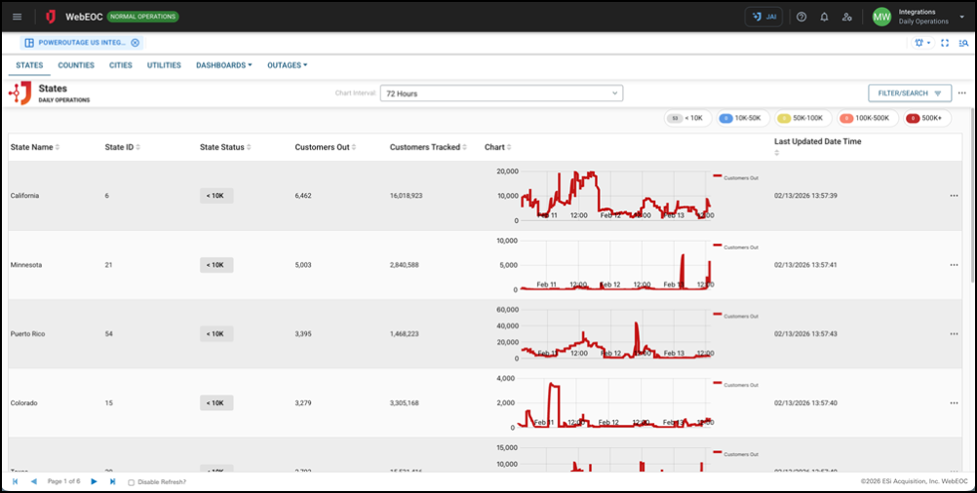Image resolution: width=977 pixels, height=493 pixels.
Task: Expand the Outages dropdown menu
Action: 287,65
